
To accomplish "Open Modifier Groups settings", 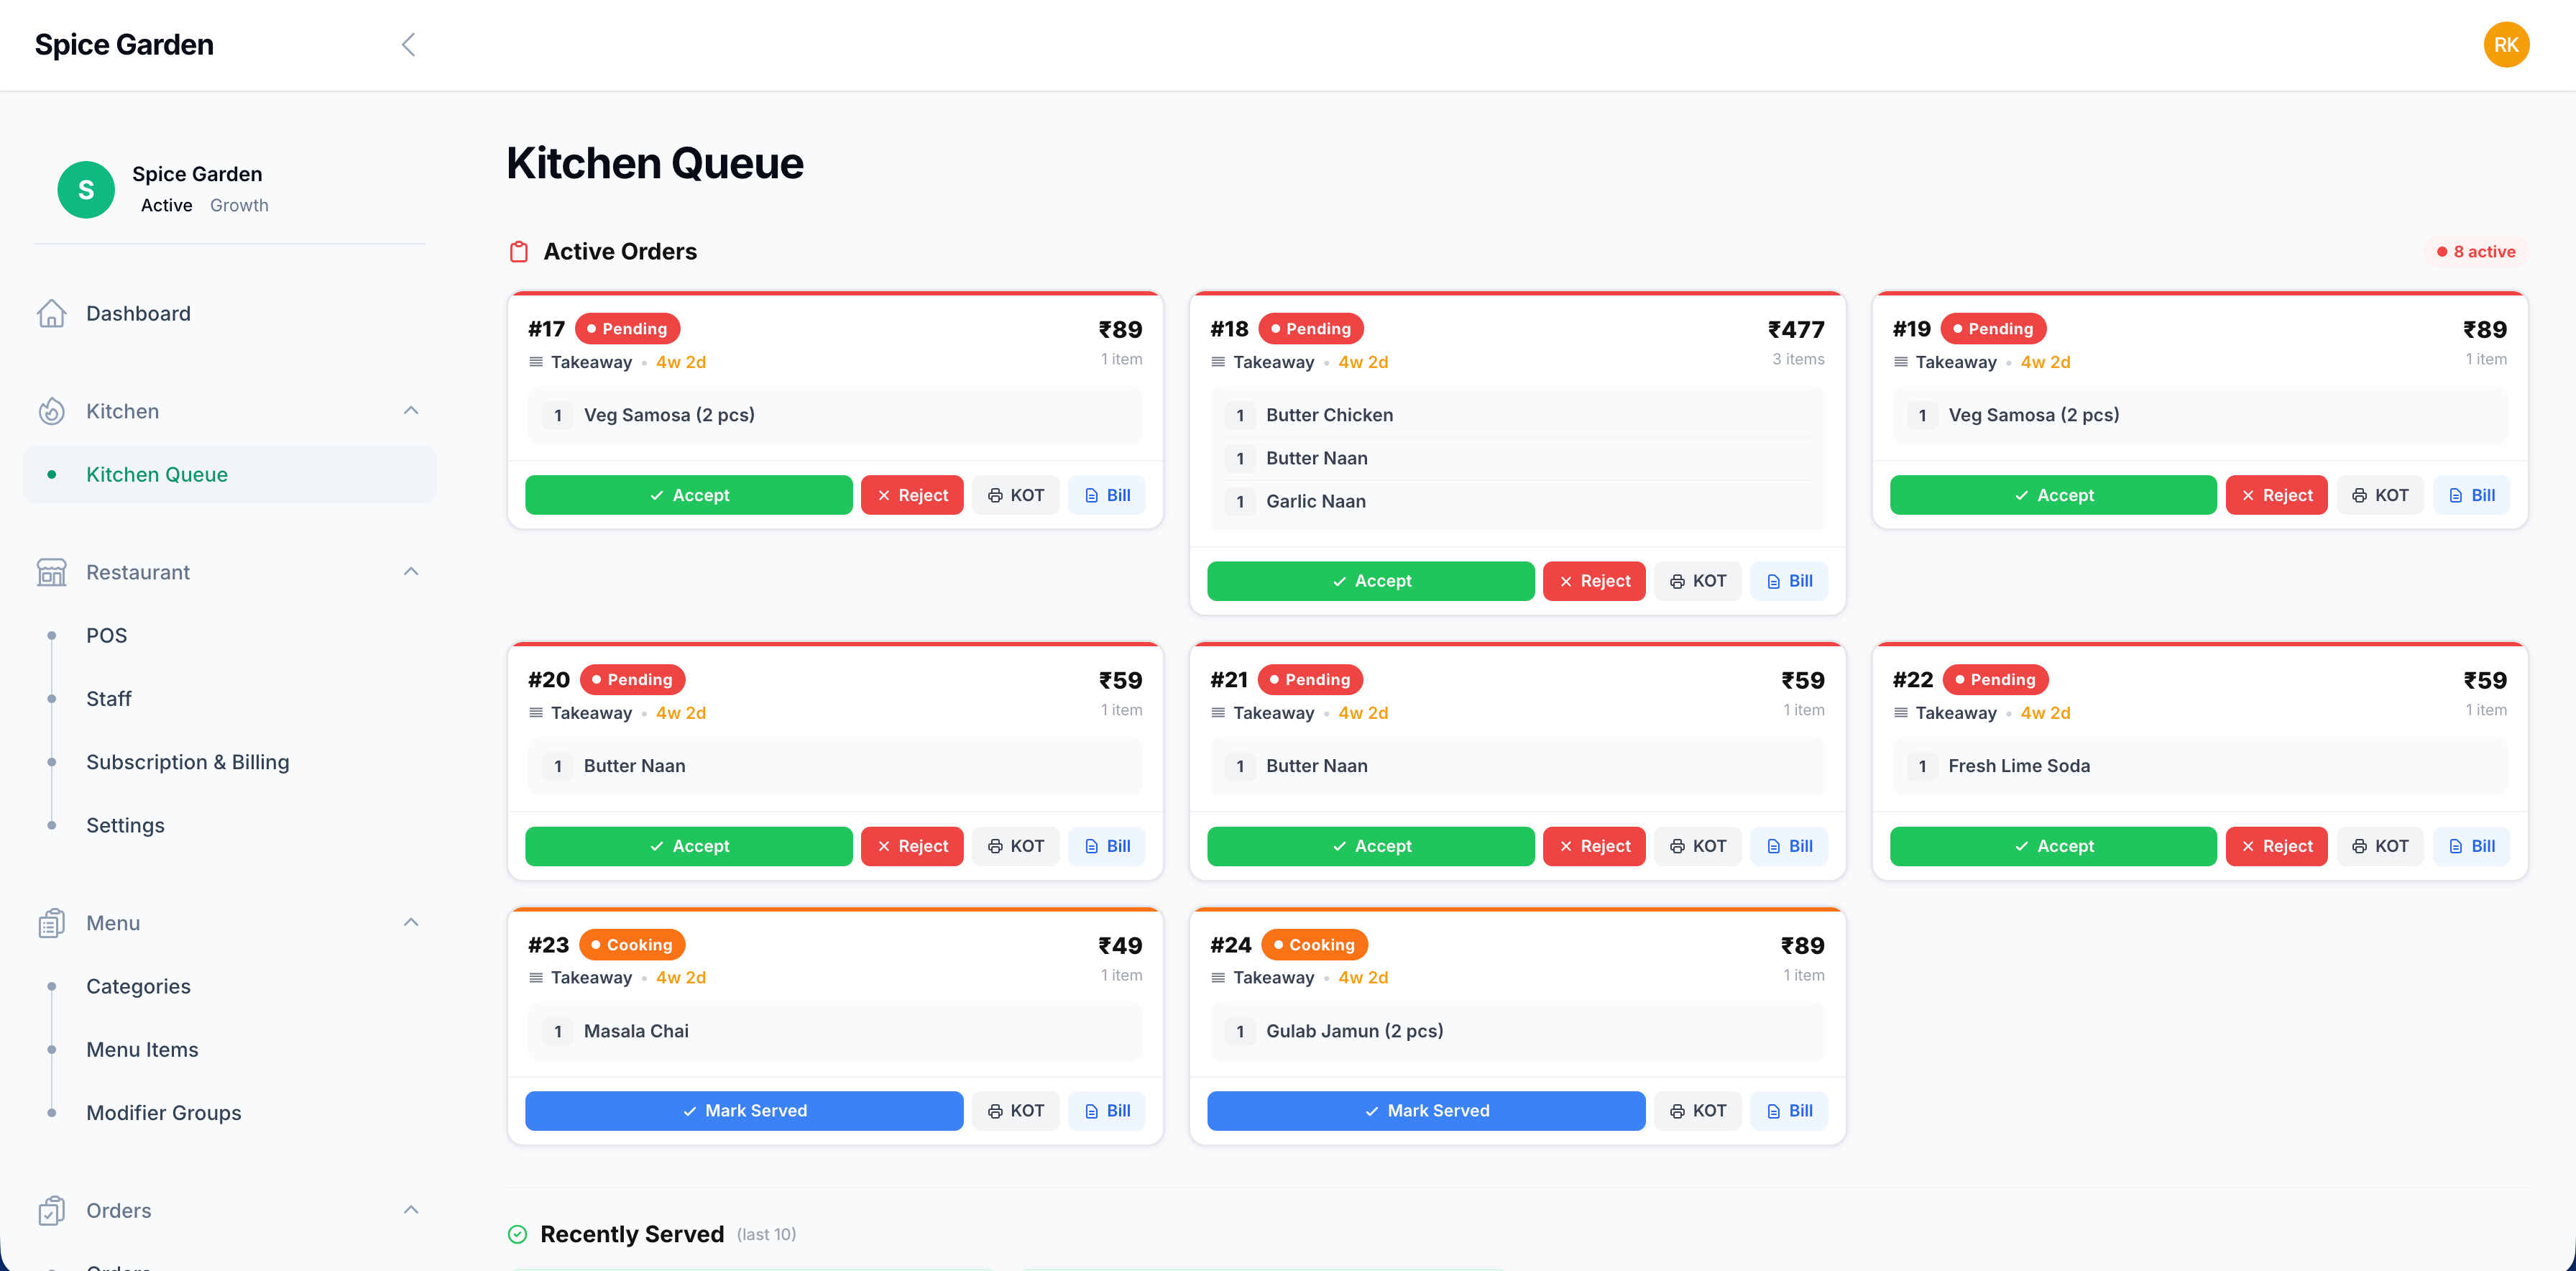I will 163,1112.
